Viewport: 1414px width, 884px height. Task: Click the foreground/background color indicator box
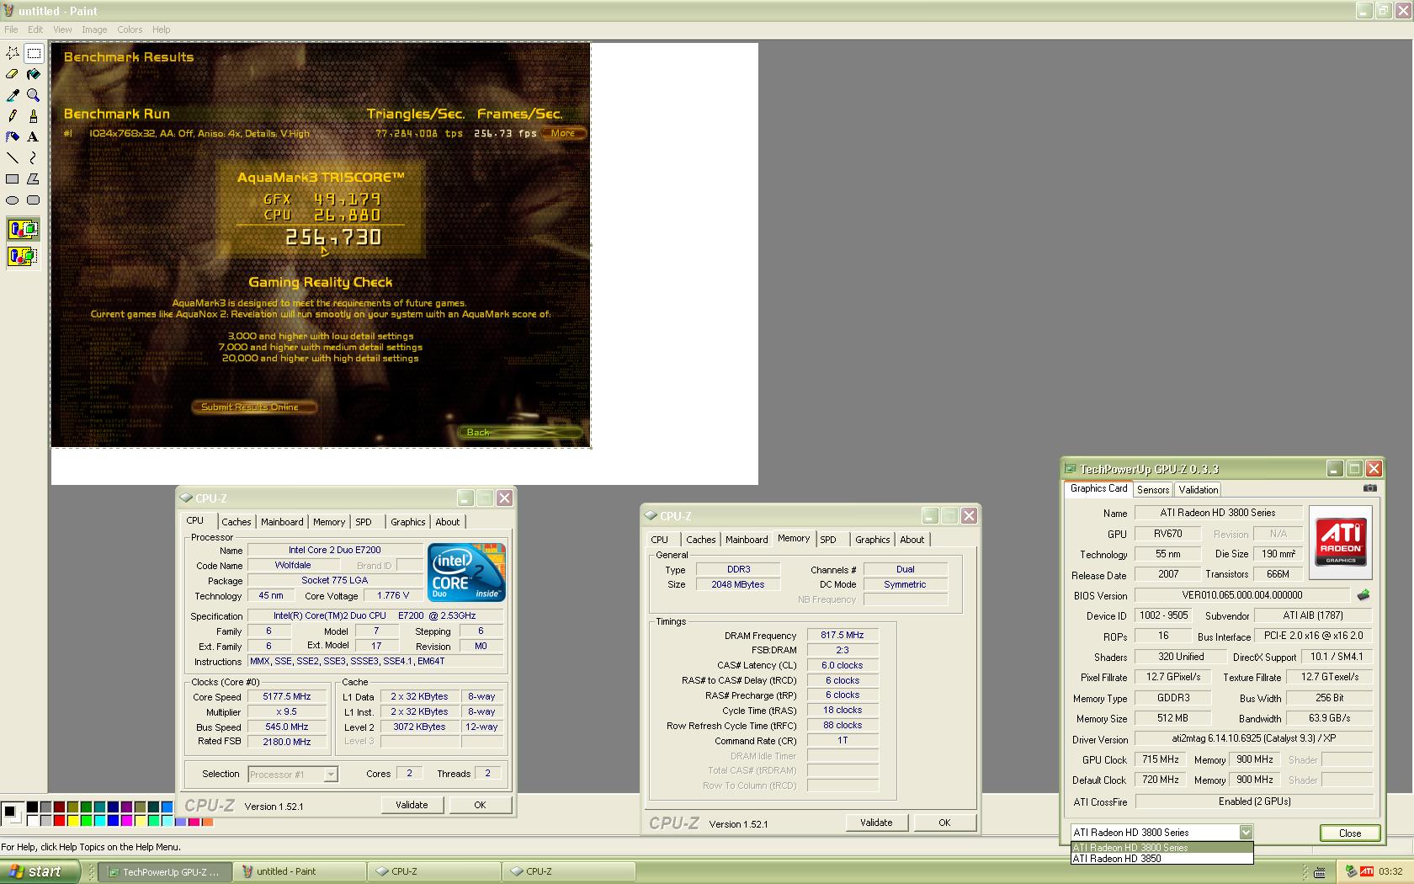13,814
